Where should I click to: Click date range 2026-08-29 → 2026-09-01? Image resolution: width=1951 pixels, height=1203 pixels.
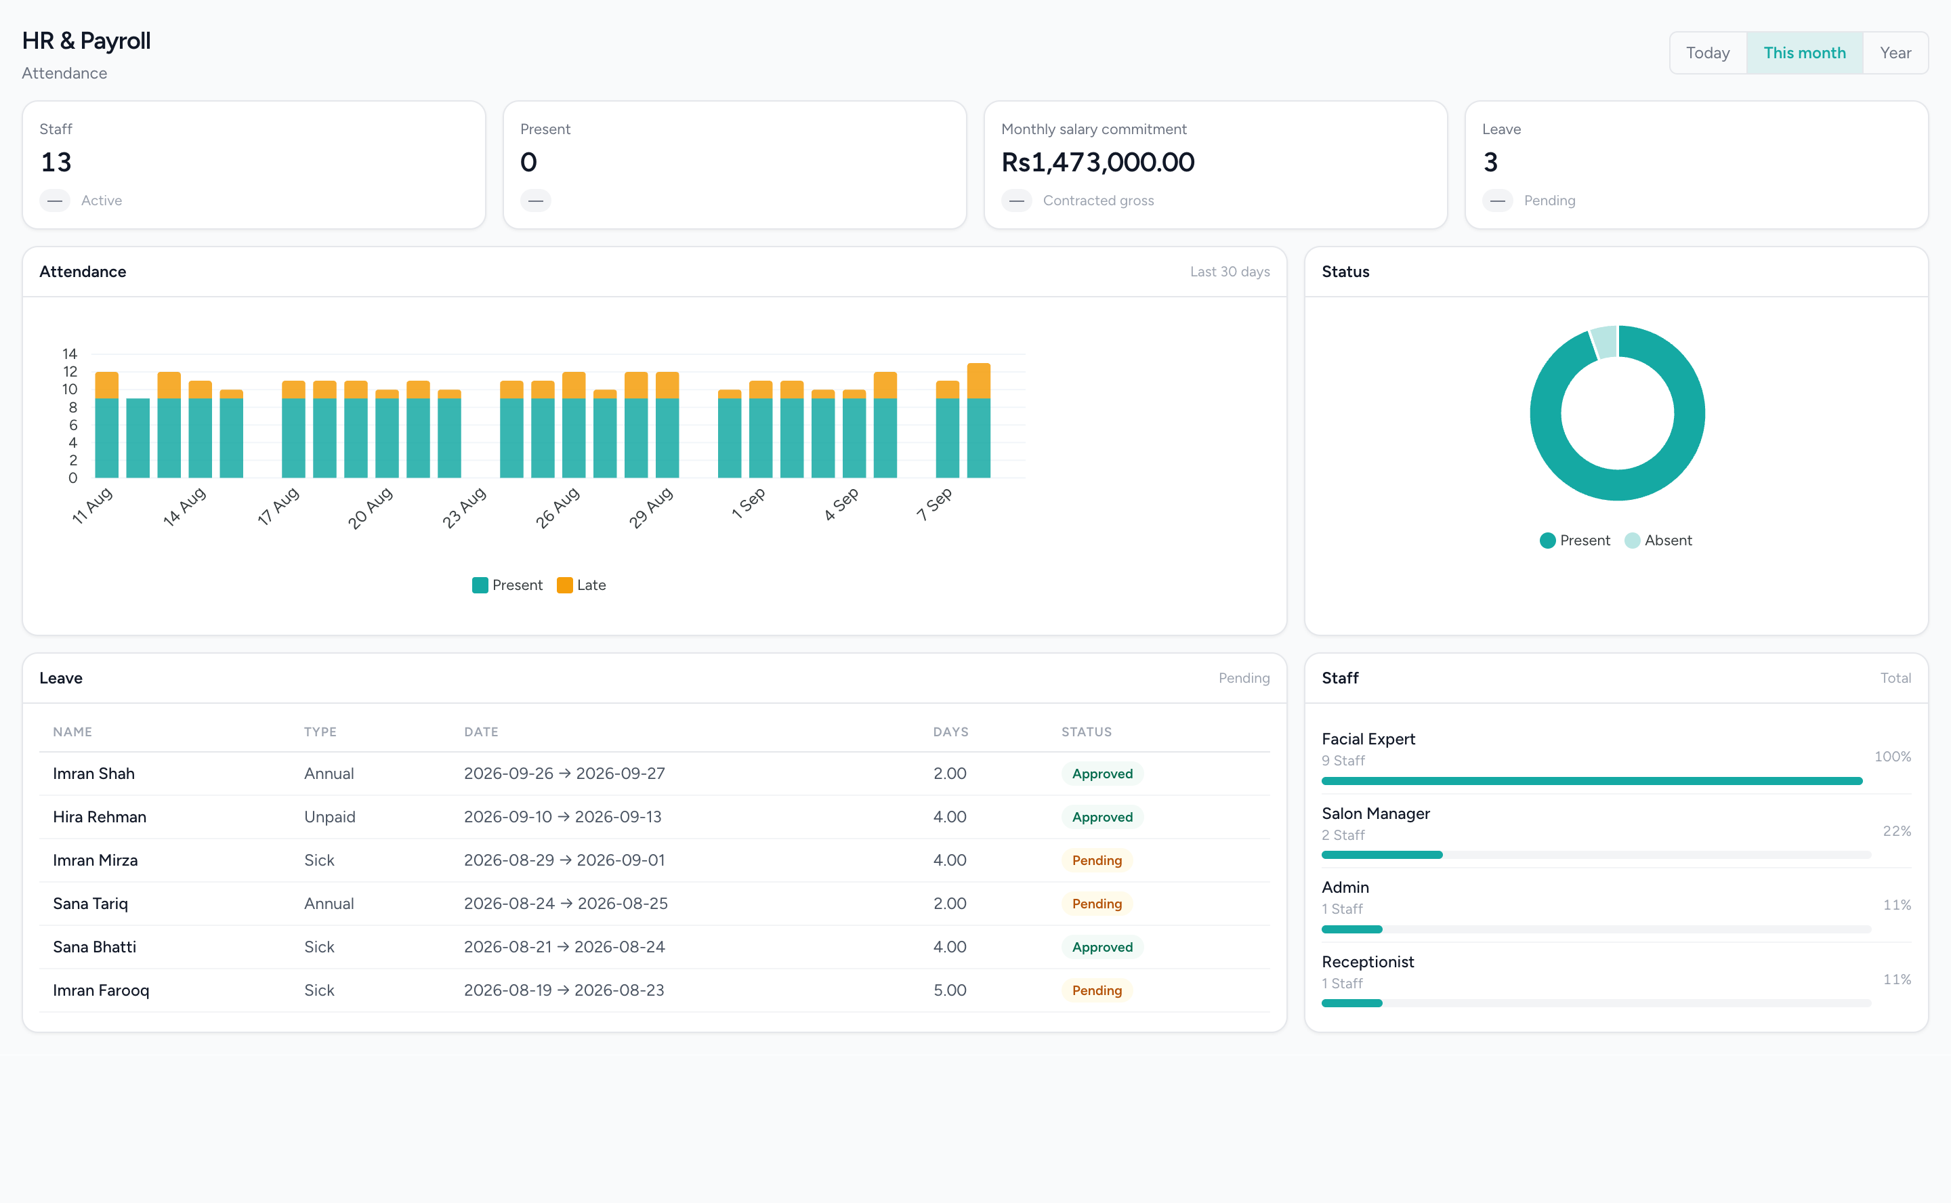tap(564, 860)
